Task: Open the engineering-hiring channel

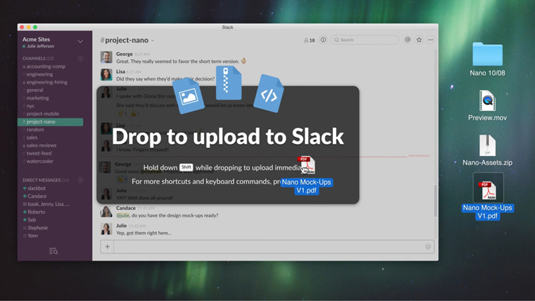Action: pos(47,82)
